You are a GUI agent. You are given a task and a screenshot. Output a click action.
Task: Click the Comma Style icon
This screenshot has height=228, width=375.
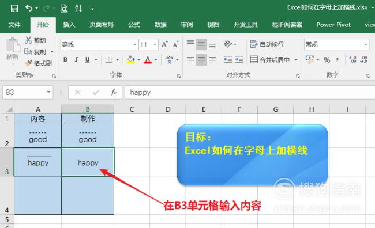point(337,59)
